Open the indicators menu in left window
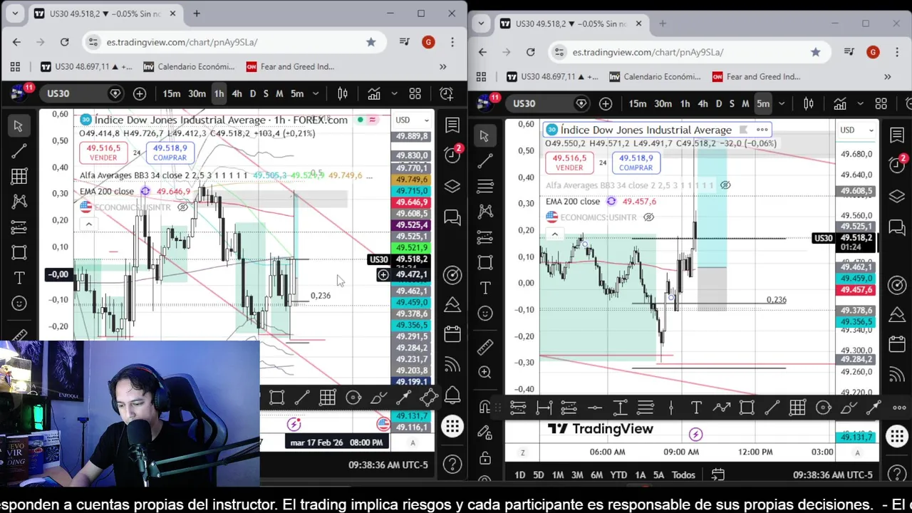This screenshot has width=912, height=513. pos(374,94)
